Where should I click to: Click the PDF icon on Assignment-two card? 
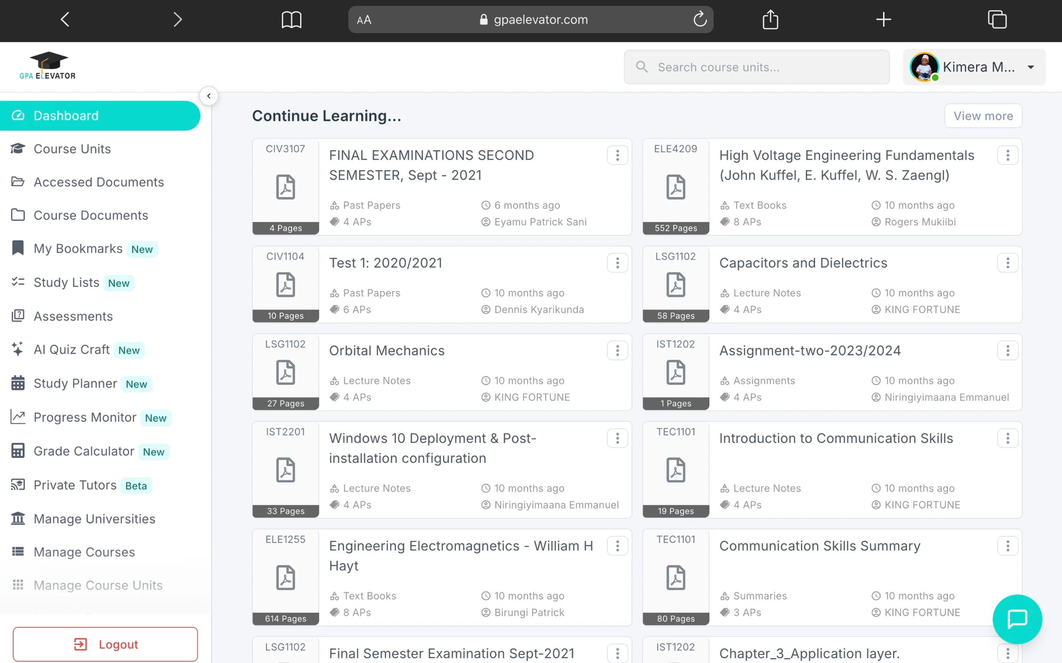coord(676,373)
